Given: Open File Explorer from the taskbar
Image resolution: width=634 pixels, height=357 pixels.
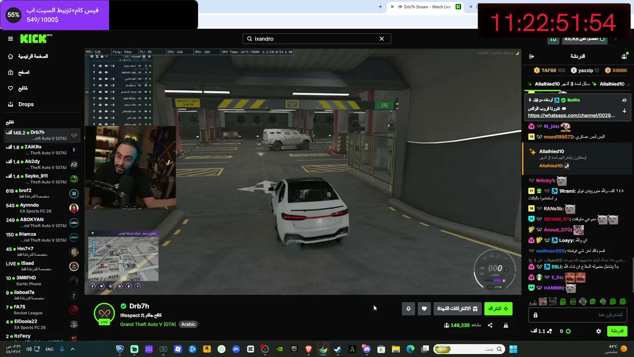Looking at the screenshot, I should pos(396,349).
